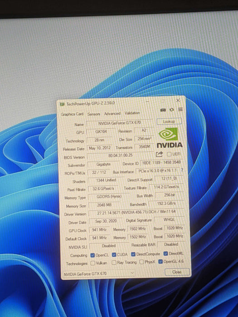
Task: Click the Texture Fillrate 114.2 GTexel/s value
Action: (166, 187)
